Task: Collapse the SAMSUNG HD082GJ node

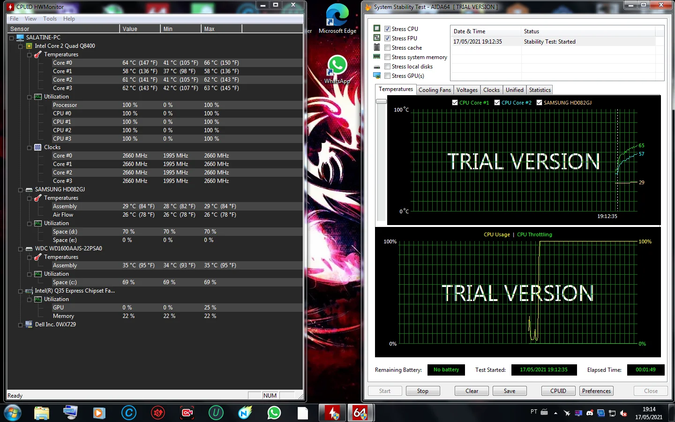Action: pyautogui.click(x=21, y=190)
